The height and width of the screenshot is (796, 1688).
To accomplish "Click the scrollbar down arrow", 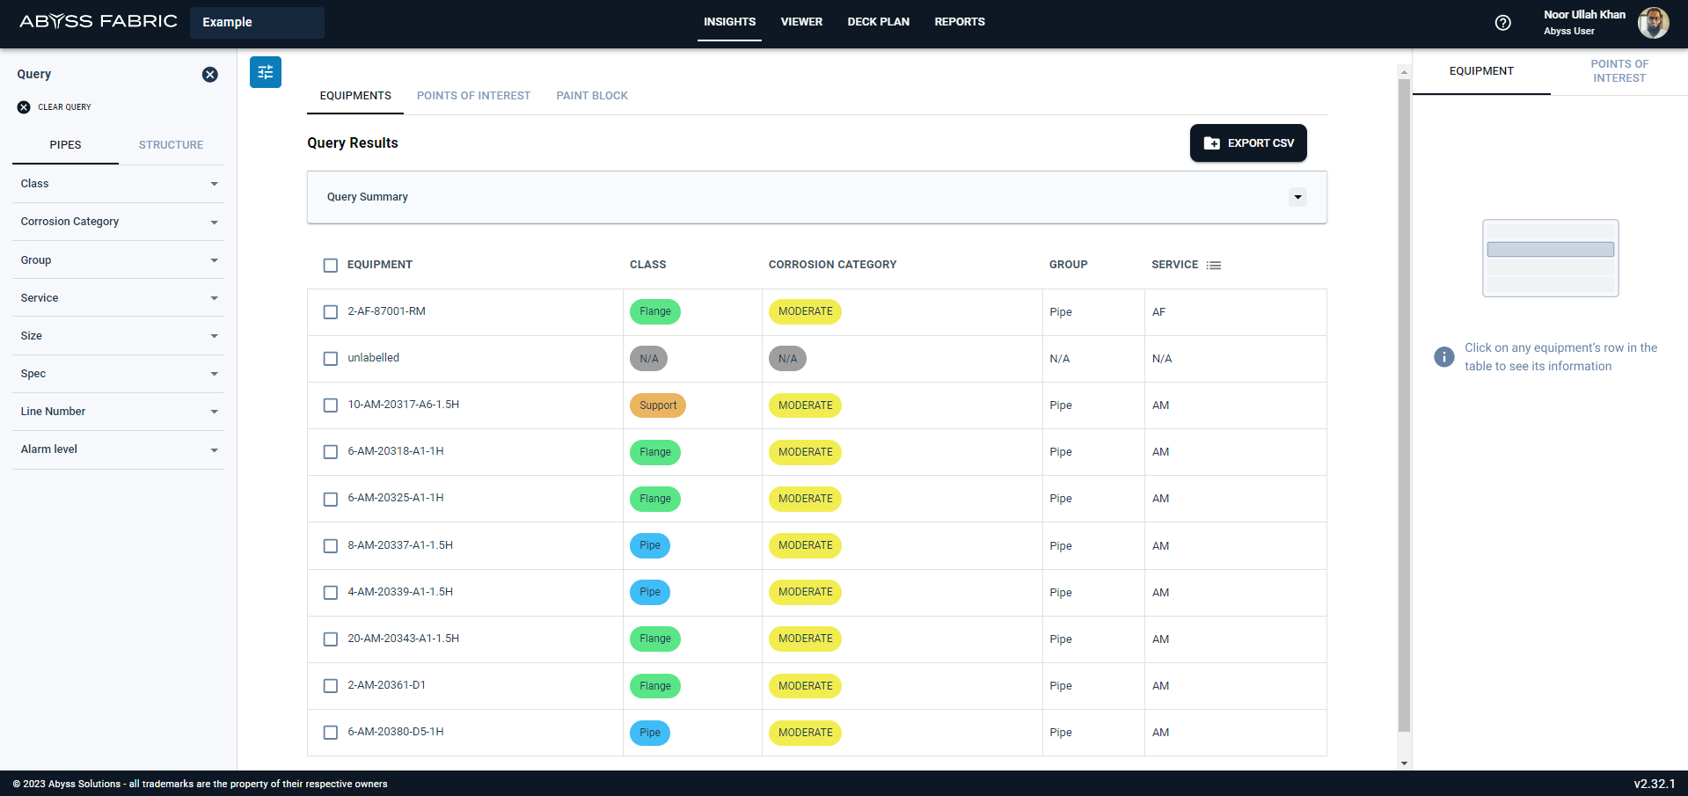I will tap(1404, 763).
